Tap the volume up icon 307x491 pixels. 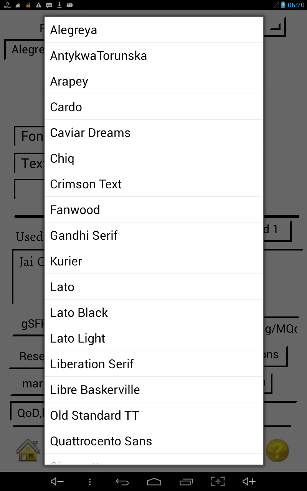249,482
